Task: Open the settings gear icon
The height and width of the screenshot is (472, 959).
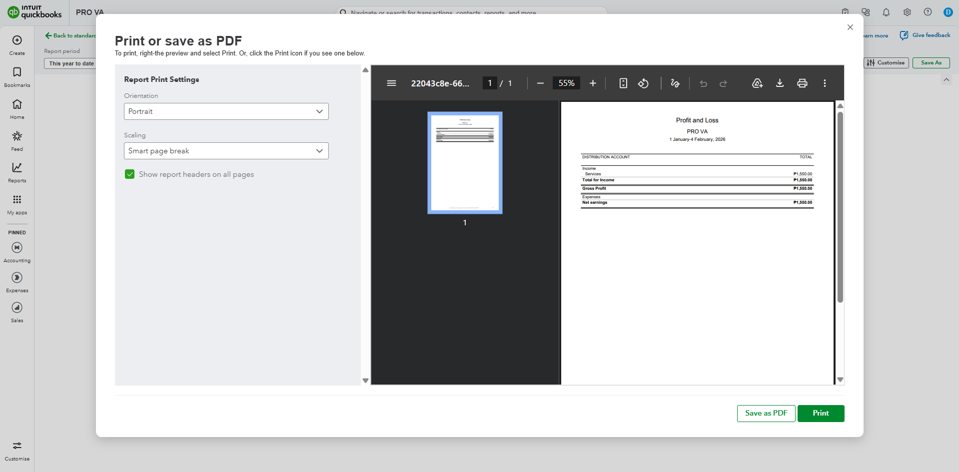Action: 907,12
